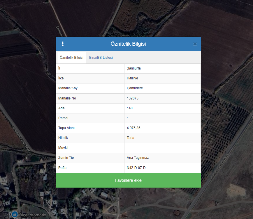This screenshot has height=219, width=253.
Task: Select the Haliliye district value
Action: [x=133, y=79]
